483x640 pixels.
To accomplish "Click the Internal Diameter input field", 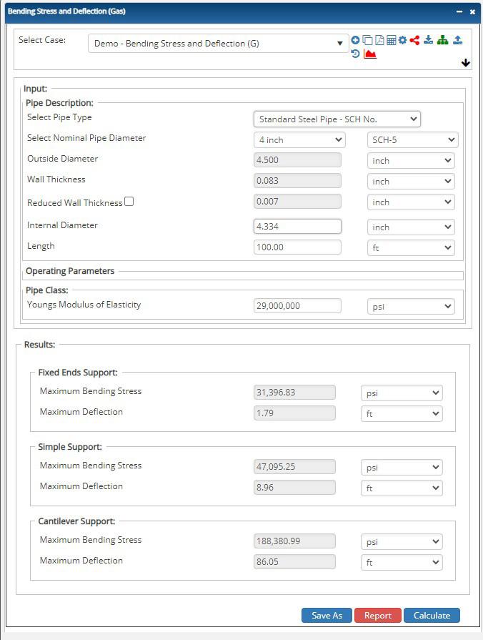I will click(x=297, y=227).
